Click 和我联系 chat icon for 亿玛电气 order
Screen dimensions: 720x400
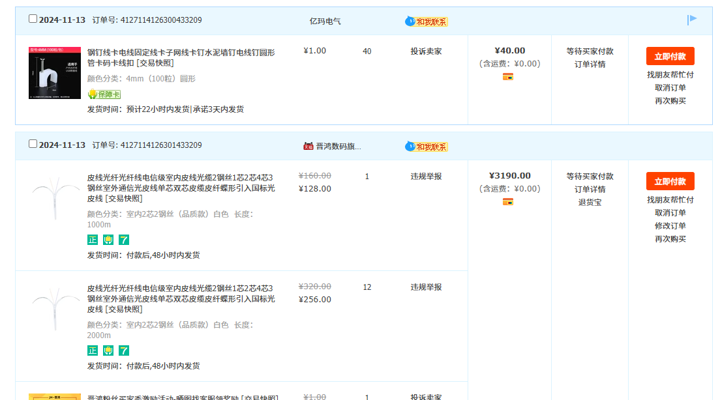tap(427, 21)
